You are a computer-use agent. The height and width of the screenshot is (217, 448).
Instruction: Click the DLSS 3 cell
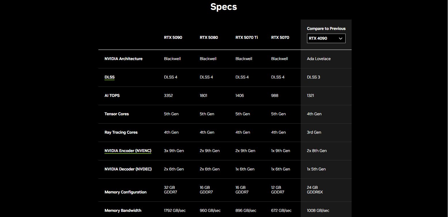pyautogui.click(x=313, y=77)
